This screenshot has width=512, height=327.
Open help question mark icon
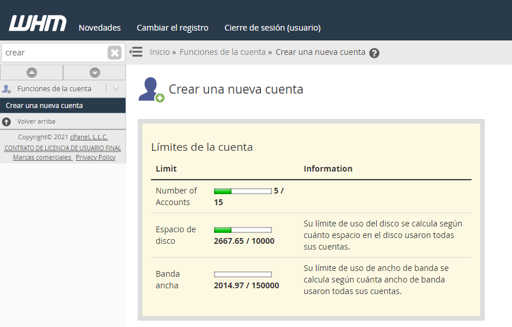pyautogui.click(x=374, y=53)
